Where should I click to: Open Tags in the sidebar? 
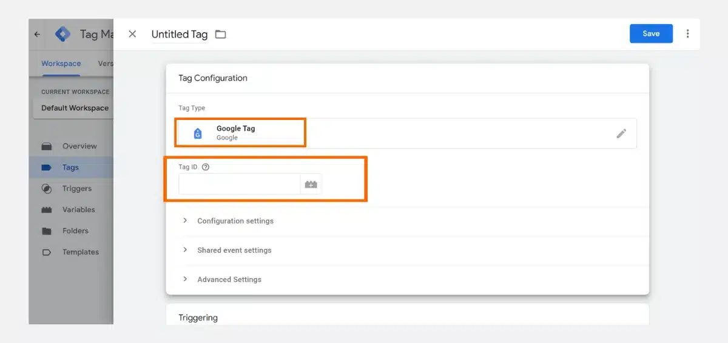pyautogui.click(x=72, y=167)
